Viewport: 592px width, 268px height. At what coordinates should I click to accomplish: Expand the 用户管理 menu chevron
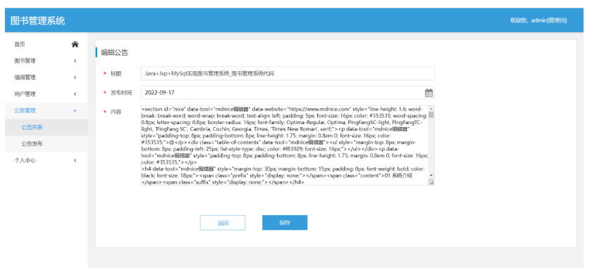(x=75, y=94)
